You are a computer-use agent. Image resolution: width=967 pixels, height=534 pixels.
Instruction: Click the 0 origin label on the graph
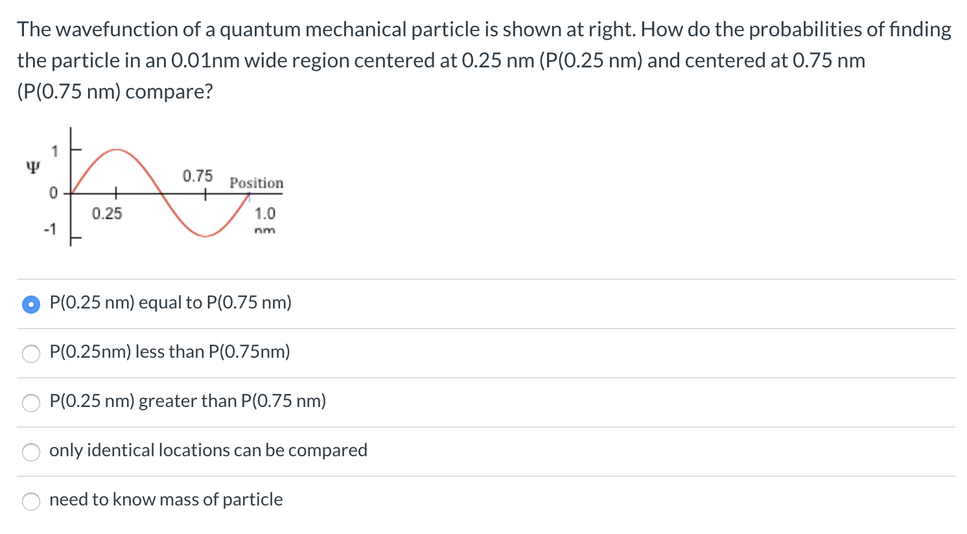coord(53,192)
